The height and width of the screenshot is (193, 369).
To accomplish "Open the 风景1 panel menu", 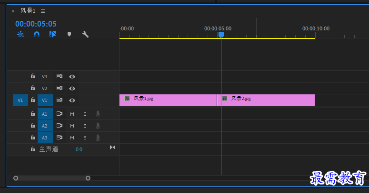I will 43,11.
